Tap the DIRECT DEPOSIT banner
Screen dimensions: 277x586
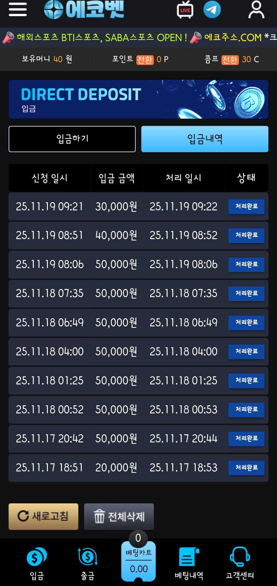pyautogui.click(x=138, y=99)
